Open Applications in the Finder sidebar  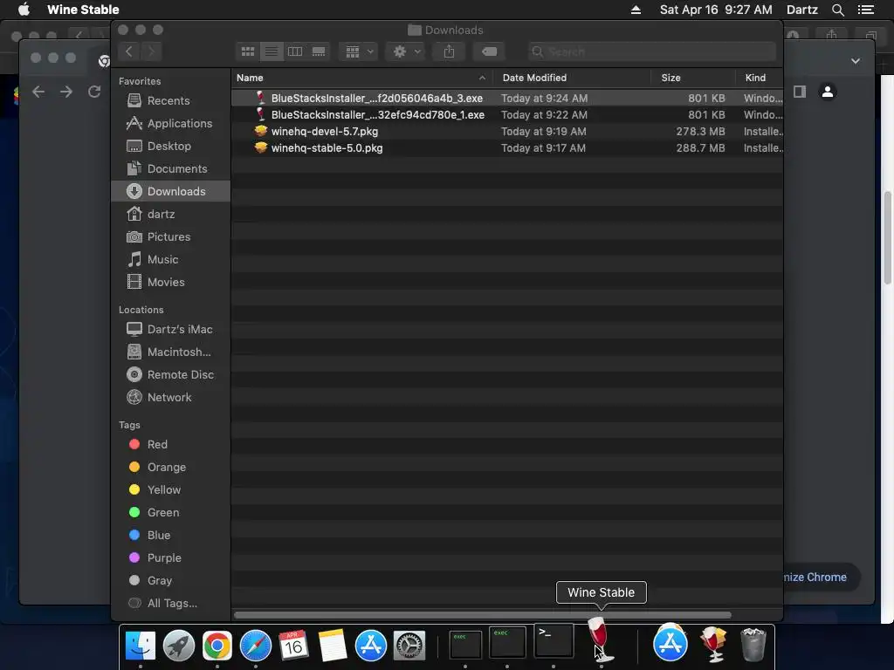click(168, 123)
